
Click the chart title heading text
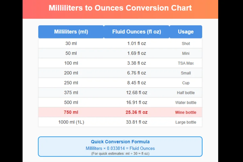coord(120,8)
